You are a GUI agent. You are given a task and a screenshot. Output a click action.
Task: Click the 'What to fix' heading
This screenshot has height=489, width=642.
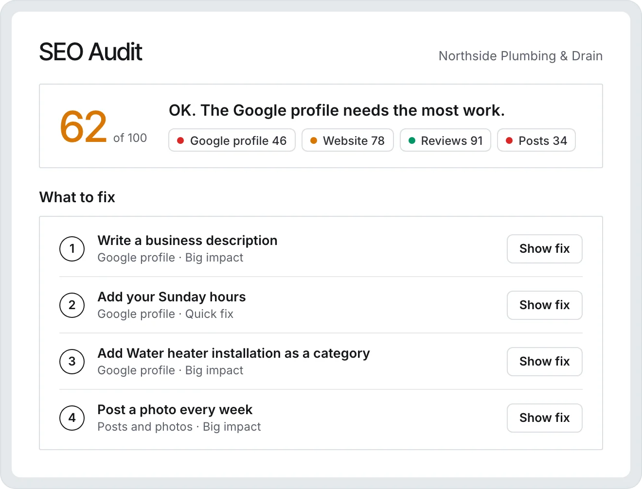point(77,197)
